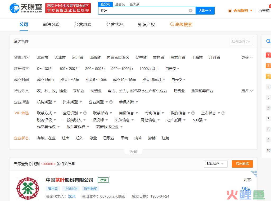Filter registered capital 1000万以上
Image resolution: width=271 pixels, height=201 pixels.
[149, 69]
